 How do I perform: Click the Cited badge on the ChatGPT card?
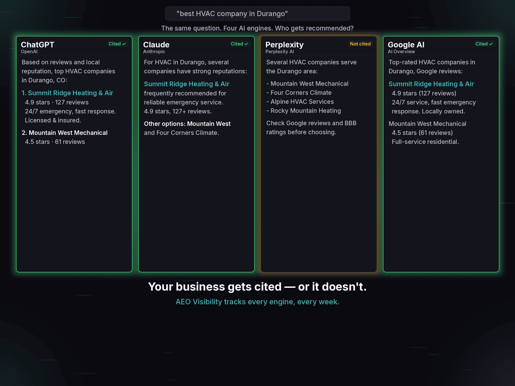point(117,44)
